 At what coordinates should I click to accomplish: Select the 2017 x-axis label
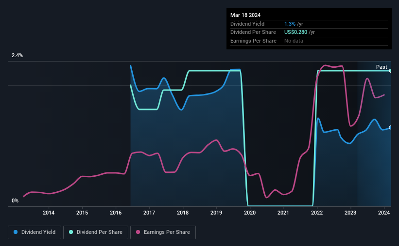(149, 213)
